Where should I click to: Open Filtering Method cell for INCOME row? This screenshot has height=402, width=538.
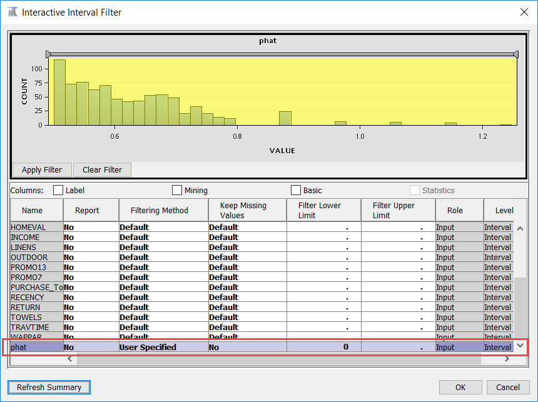point(163,237)
